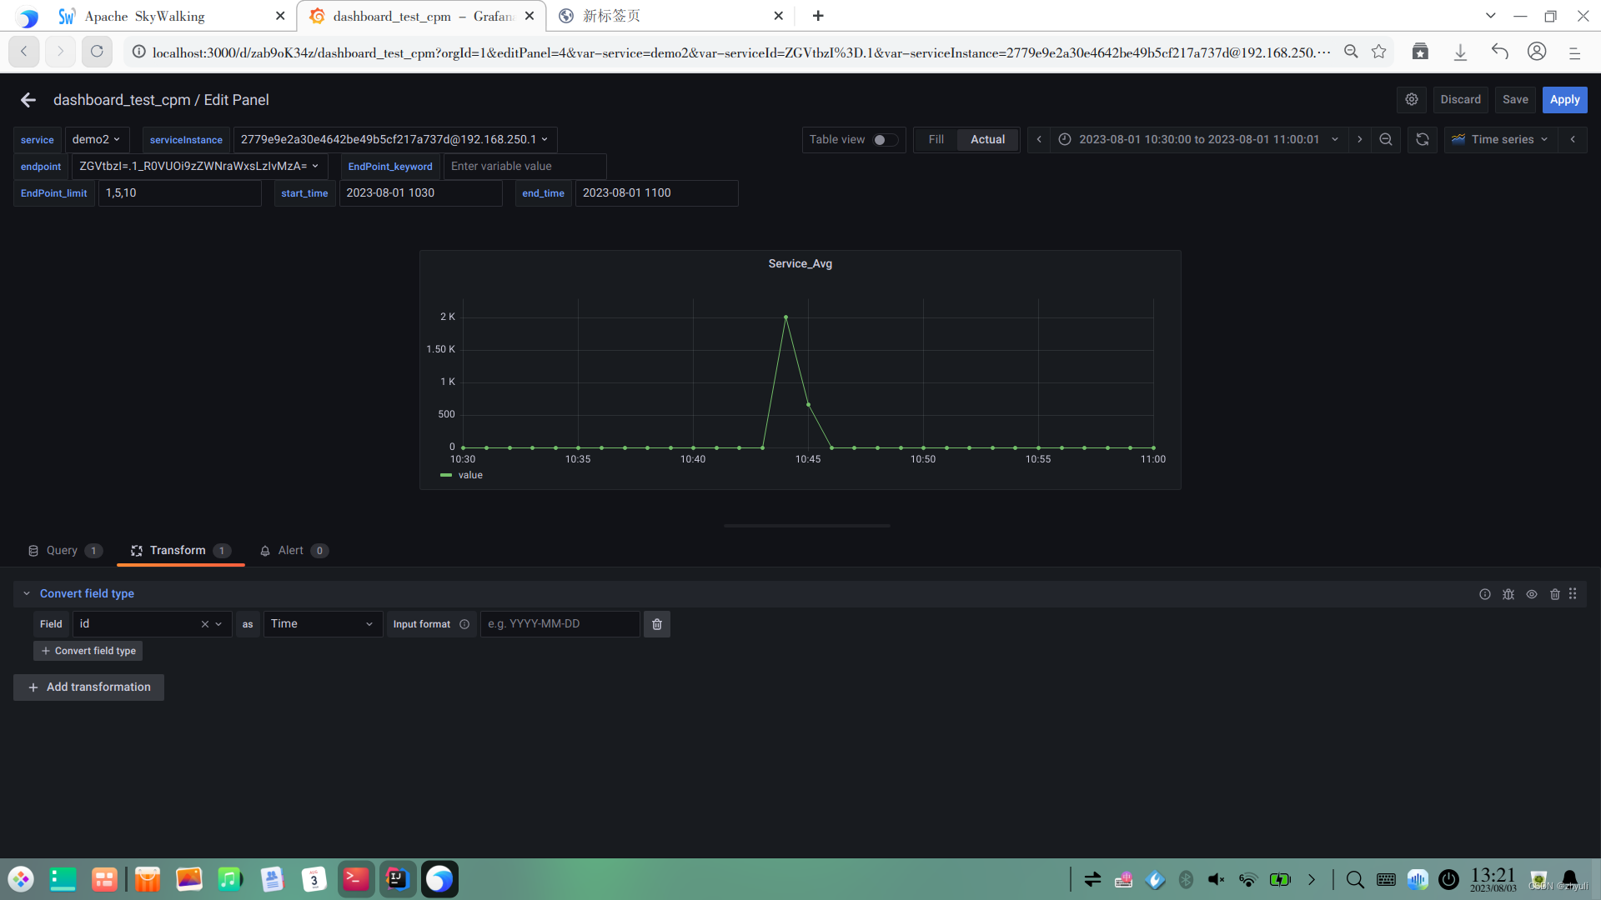Click the start_time input field
Image resolution: width=1601 pixels, height=900 pixels.
(x=420, y=192)
